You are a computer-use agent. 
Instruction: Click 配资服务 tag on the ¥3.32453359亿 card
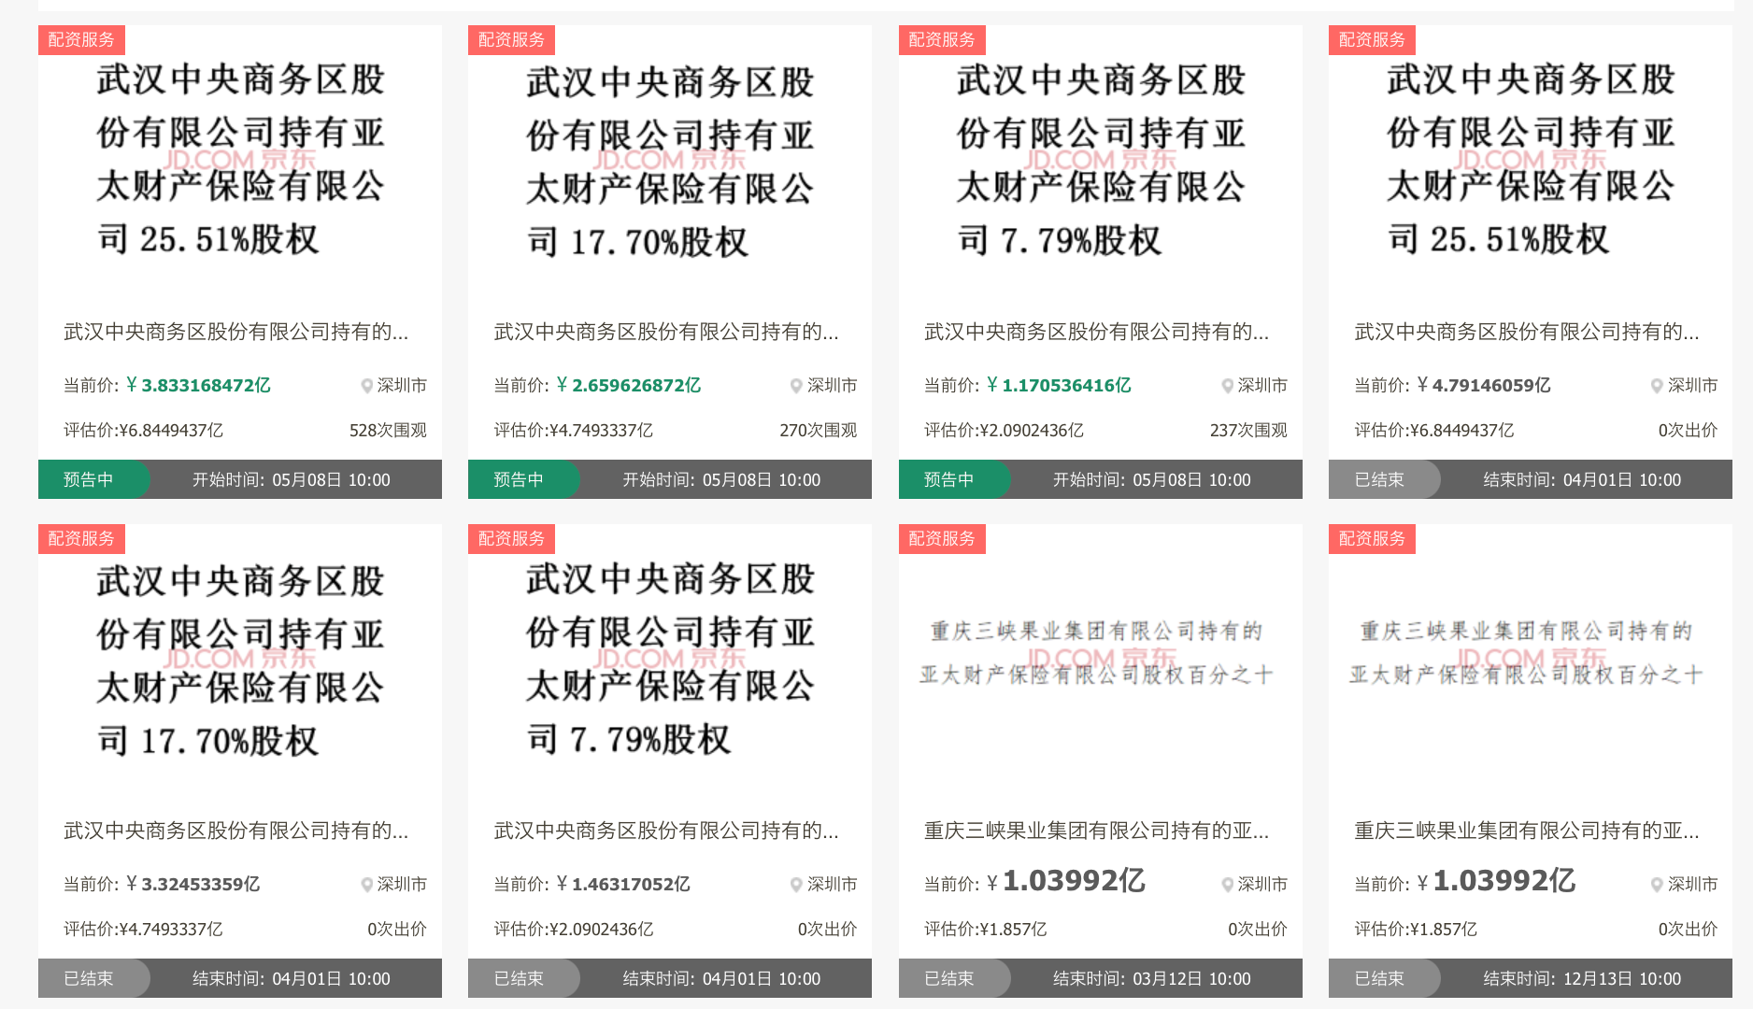[81, 539]
